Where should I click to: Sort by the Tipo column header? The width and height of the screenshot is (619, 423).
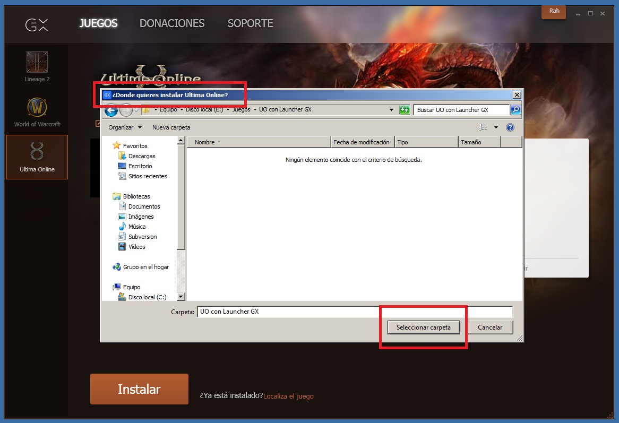[426, 142]
